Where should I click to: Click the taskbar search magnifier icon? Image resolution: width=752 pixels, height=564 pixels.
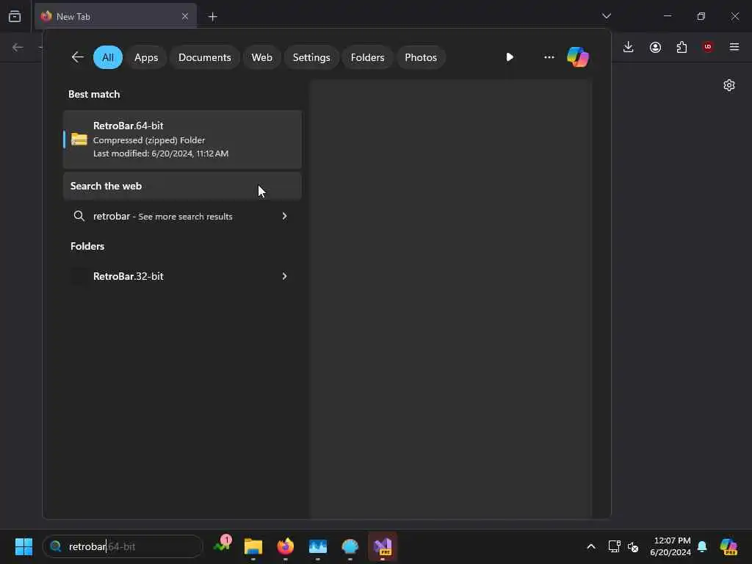pos(56,546)
